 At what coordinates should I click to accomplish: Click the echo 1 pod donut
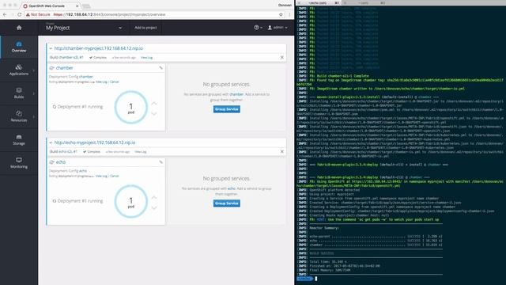130,201
